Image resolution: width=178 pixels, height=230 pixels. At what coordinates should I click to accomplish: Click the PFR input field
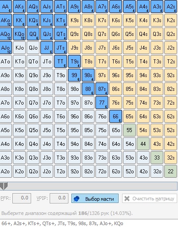(22, 198)
